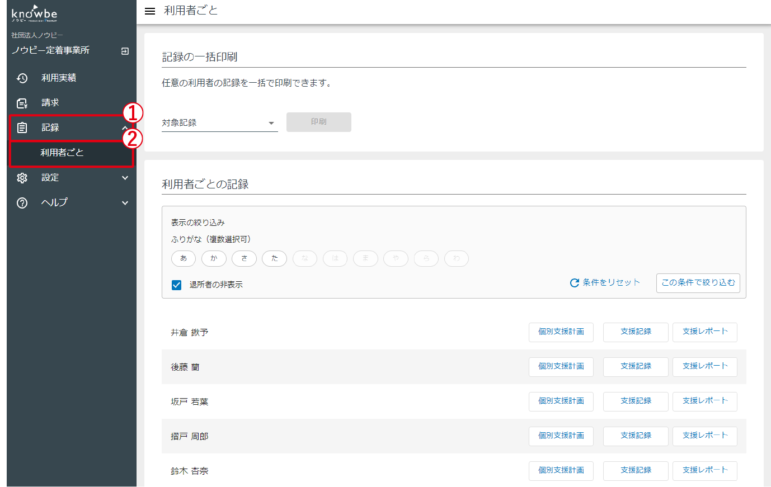Uncheck the 退所者の非表示 checkbox
This screenshot has width=771, height=487.
click(177, 285)
